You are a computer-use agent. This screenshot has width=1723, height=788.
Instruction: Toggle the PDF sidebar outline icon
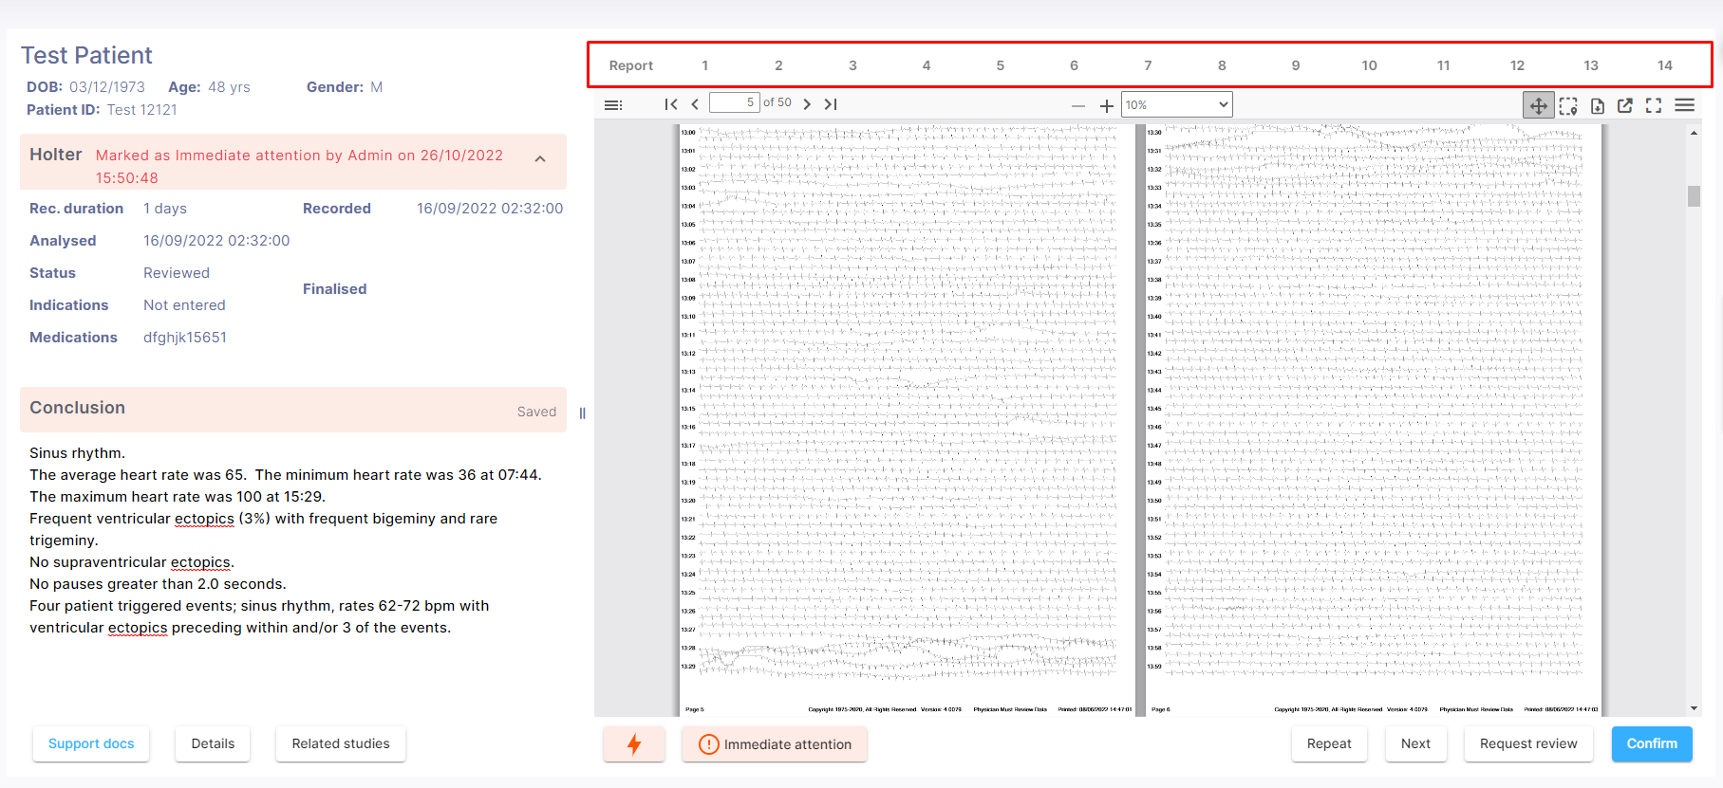pyautogui.click(x=613, y=105)
